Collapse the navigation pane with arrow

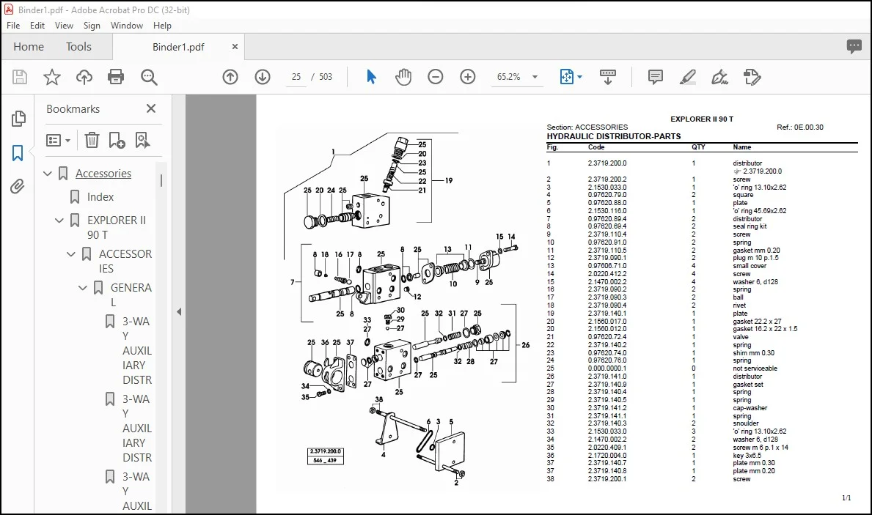(179, 311)
